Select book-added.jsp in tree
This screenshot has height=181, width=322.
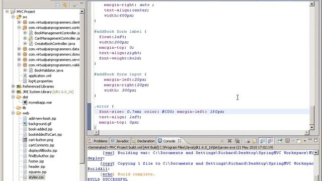(x=40, y=129)
